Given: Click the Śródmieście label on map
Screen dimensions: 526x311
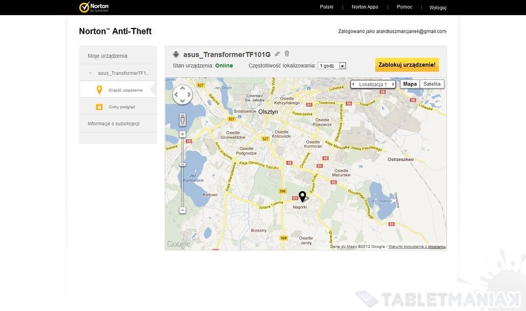Looking at the screenshot, I should coord(245,111).
